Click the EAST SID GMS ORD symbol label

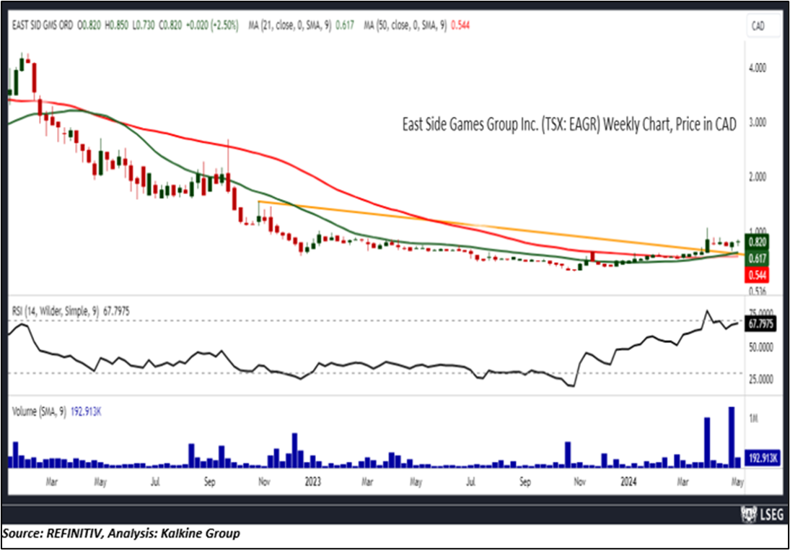tap(41, 25)
